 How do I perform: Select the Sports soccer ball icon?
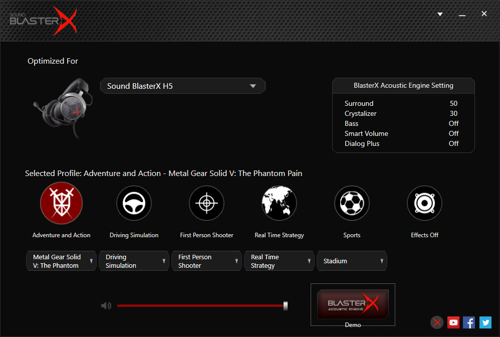coord(352,203)
